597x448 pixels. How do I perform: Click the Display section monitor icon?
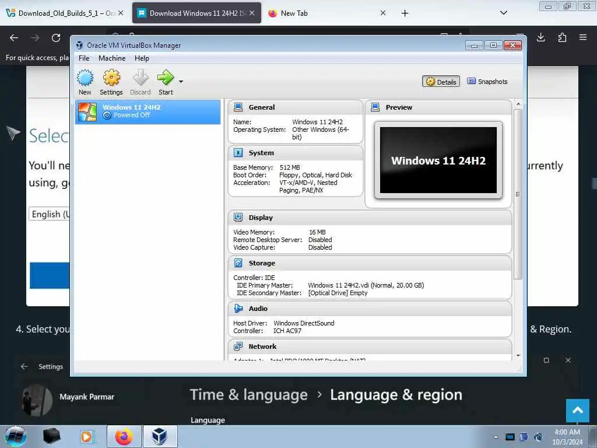tap(238, 218)
